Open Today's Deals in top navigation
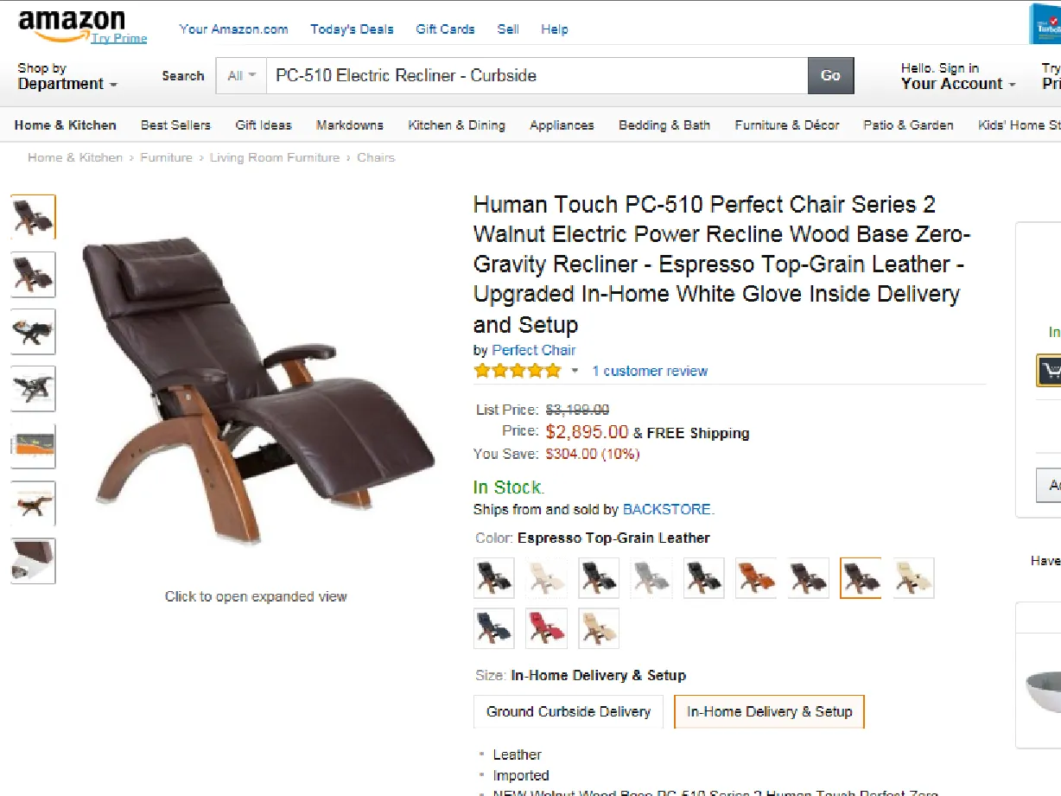 352,29
